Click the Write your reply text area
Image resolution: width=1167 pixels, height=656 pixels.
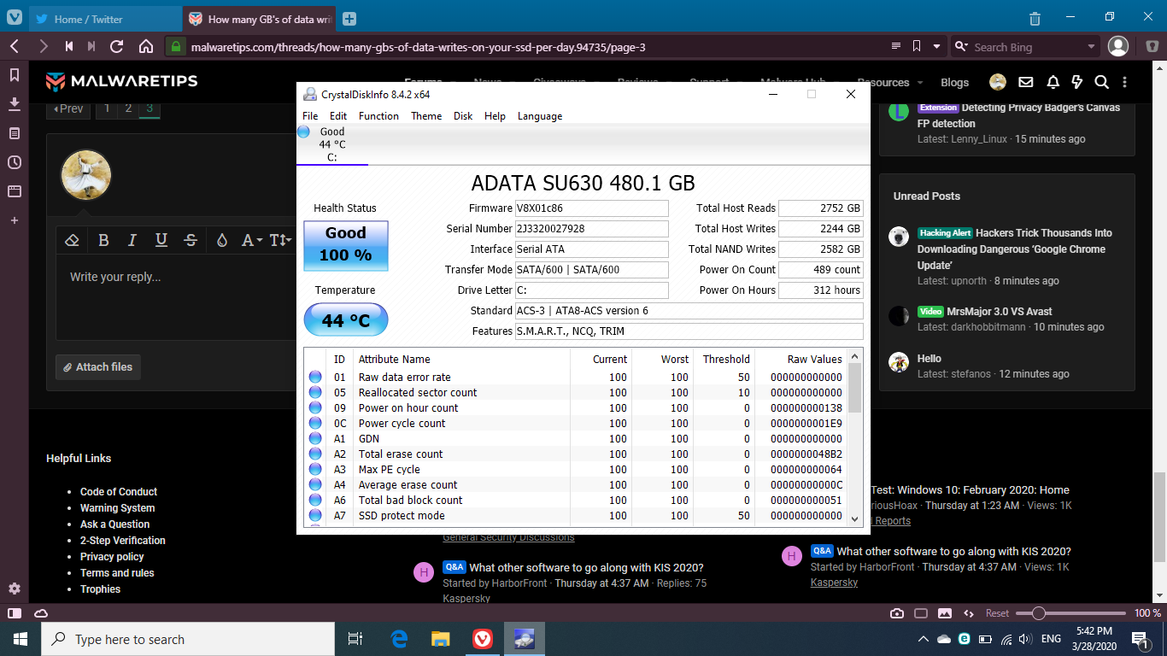coord(171,299)
